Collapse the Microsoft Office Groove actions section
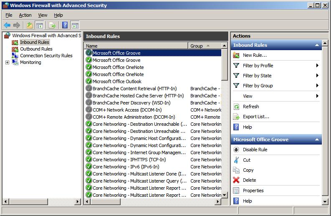This screenshot has height=216, width=331. [x=317, y=140]
